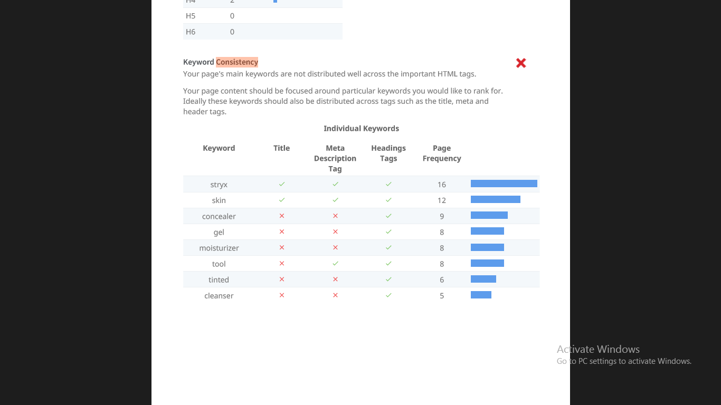Click the large red X beside Keyword Consistency

[521, 63]
